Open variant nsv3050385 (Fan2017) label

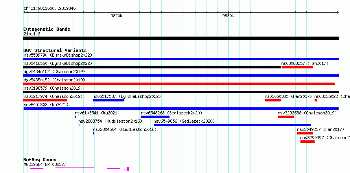[288, 96]
